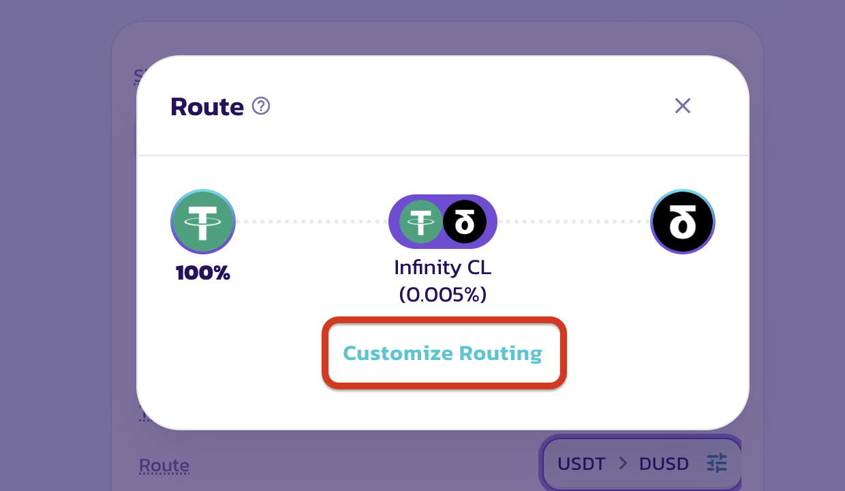Click the chevron between USDT and DUSD
845x491 pixels.
[x=623, y=464]
